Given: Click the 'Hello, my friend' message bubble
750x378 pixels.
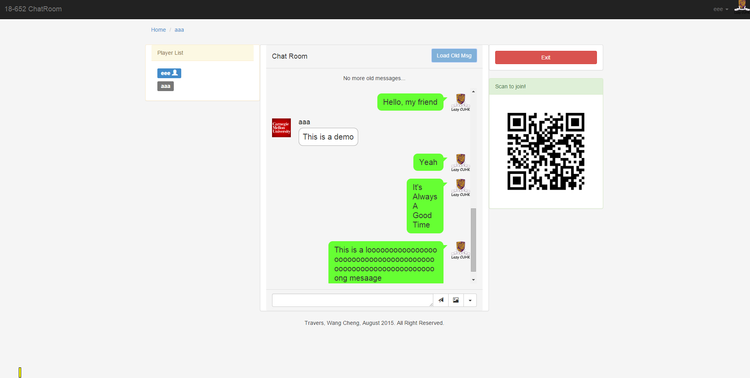Looking at the screenshot, I should tap(410, 102).
